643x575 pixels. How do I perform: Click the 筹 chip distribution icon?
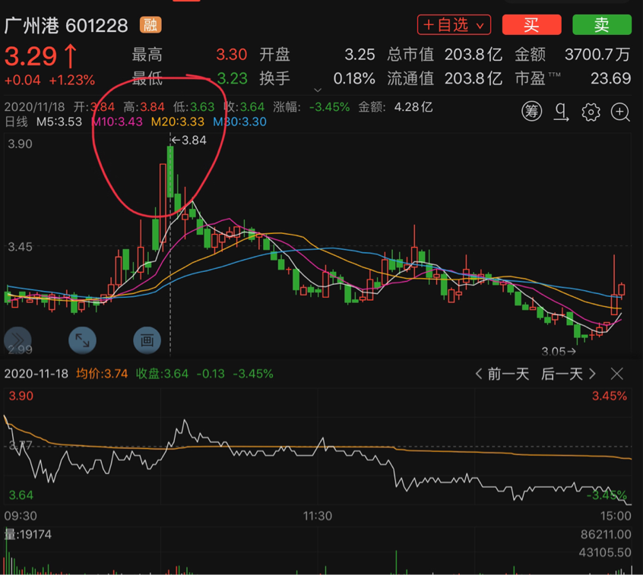pos(532,112)
